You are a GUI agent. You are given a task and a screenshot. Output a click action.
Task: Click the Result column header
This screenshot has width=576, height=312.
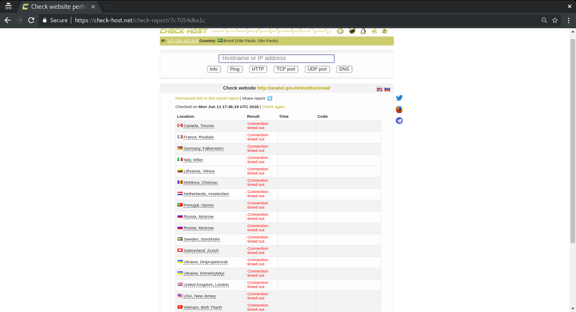(x=253, y=116)
